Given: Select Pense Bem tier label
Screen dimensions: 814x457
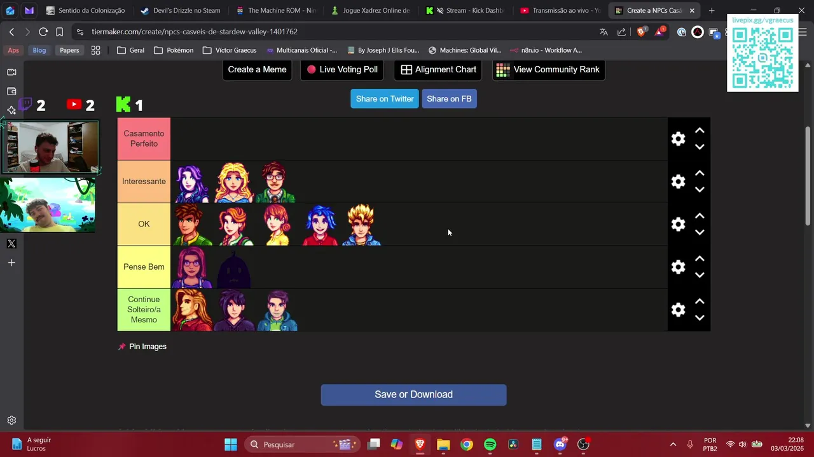Looking at the screenshot, I should (144, 267).
